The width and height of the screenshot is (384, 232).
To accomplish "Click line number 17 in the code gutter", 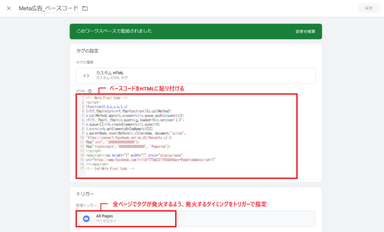I will tap(81, 169).
